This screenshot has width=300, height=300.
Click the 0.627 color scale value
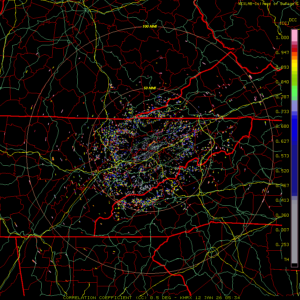(282, 141)
